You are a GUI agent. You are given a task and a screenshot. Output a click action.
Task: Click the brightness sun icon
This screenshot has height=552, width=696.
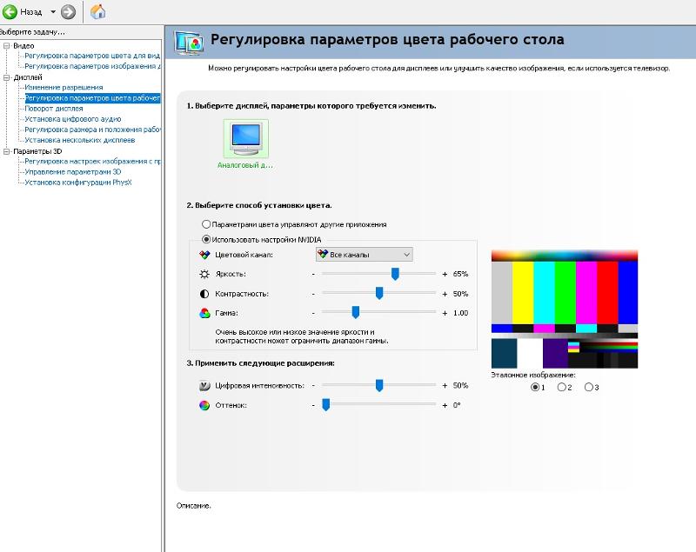click(204, 274)
